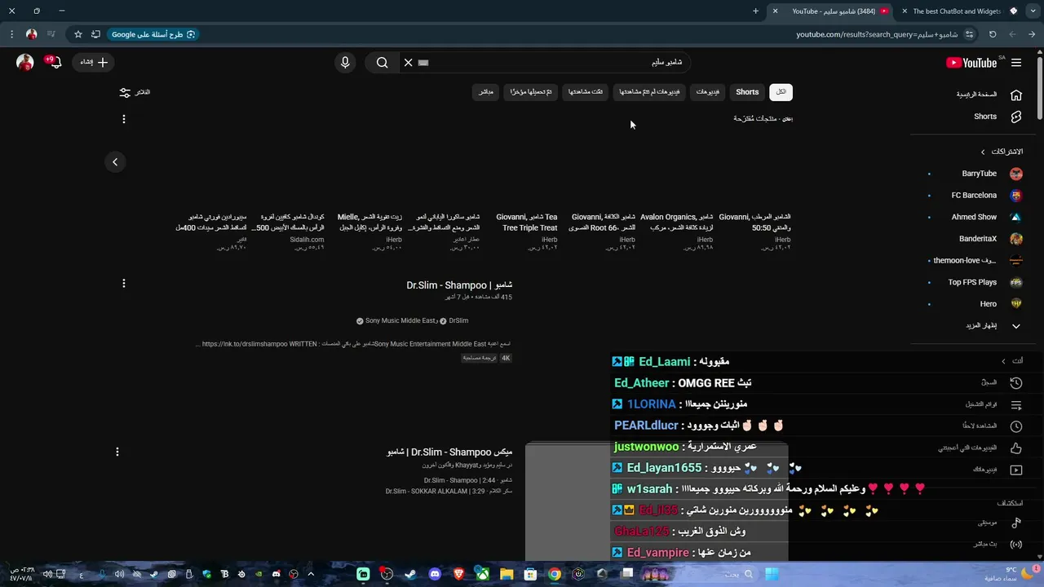Screen dimensions: 1044x587
Task: Open Your videos play icon
Action: coord(1016,470)
